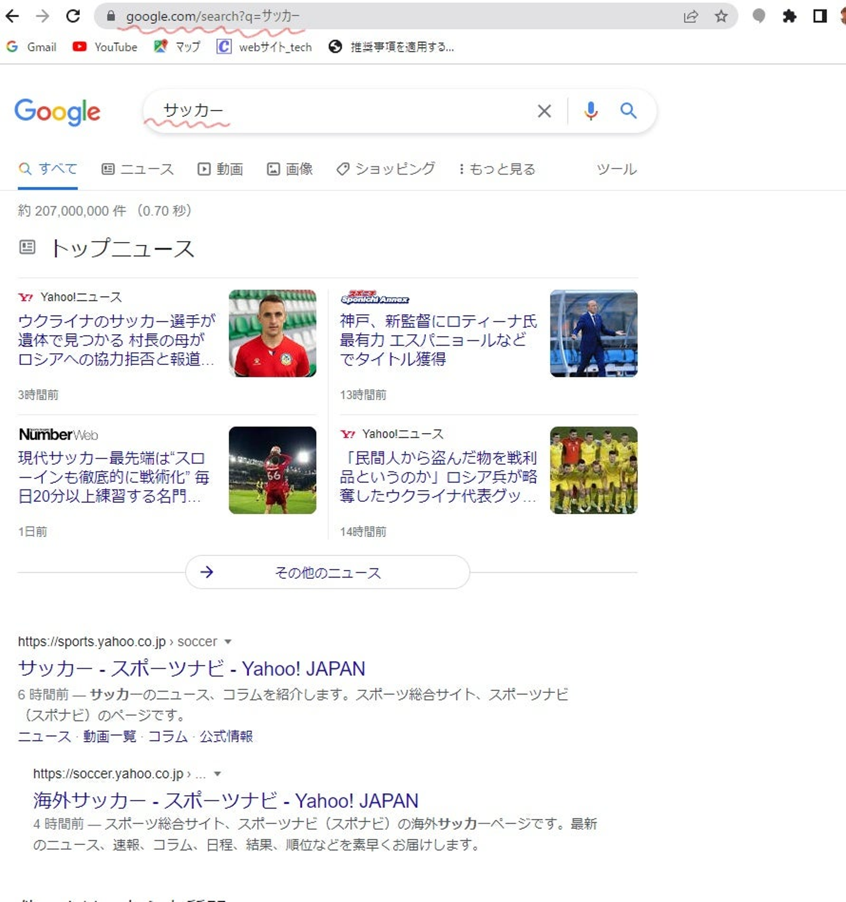Open the 現代サッカー最先端 news headline
The image size is (846, 902).
click(x=114, y=477)
